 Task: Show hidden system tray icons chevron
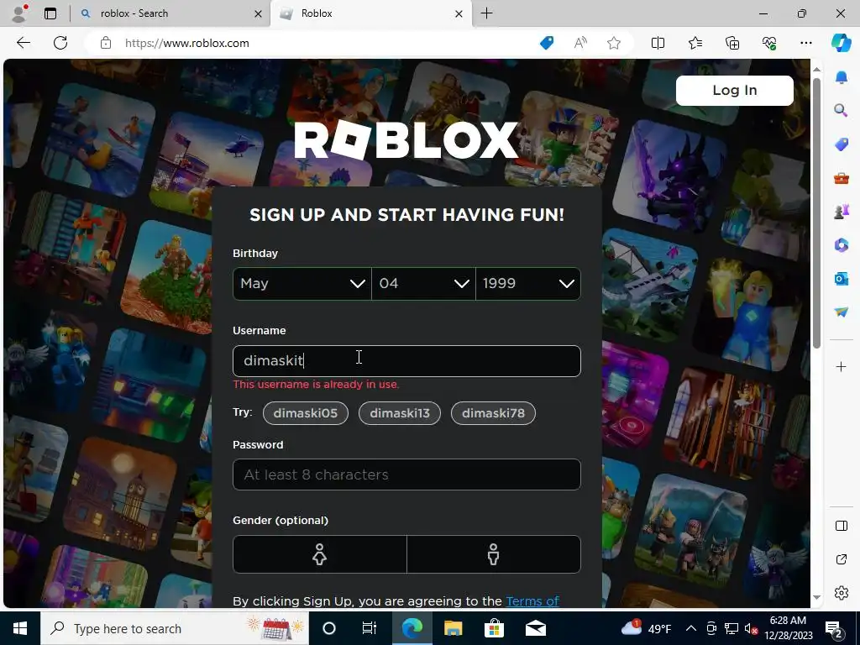coord(691,628)
